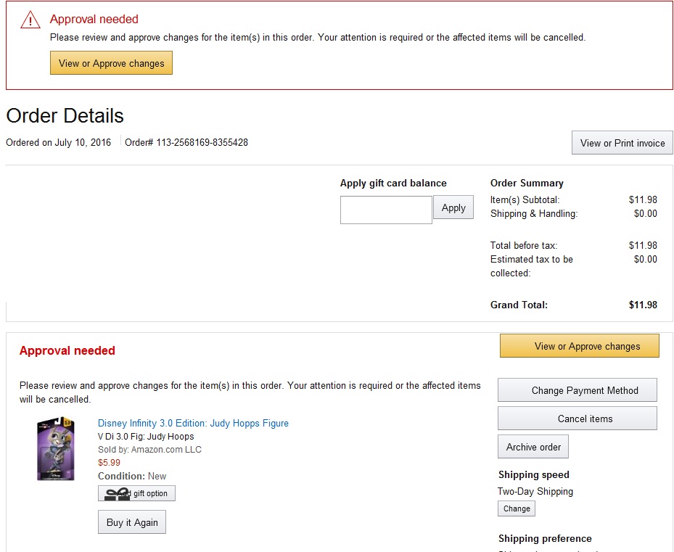
Task: Focus the gift card balance text field
Action: point(386,210)
